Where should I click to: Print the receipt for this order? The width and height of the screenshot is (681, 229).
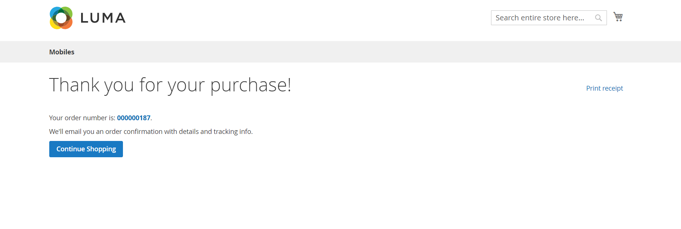point(604,88)
